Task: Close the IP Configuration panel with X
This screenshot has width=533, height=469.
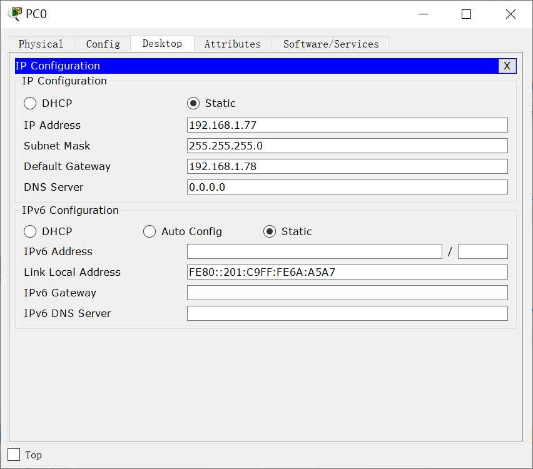Action: pos(507,66)
